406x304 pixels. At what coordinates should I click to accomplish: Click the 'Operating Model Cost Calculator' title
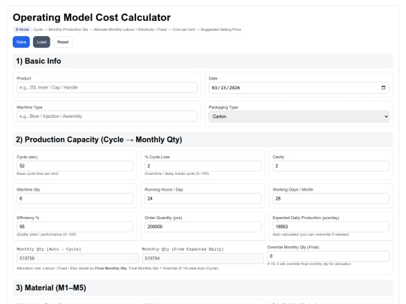(92, 17)
